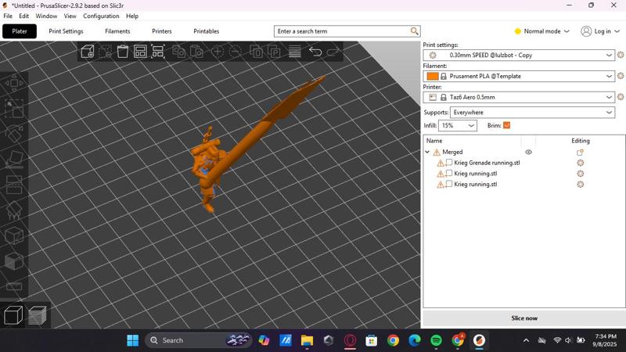Switch to the Printers tab
The height and width of the screenshot is (352, 626).
point(162,31)
